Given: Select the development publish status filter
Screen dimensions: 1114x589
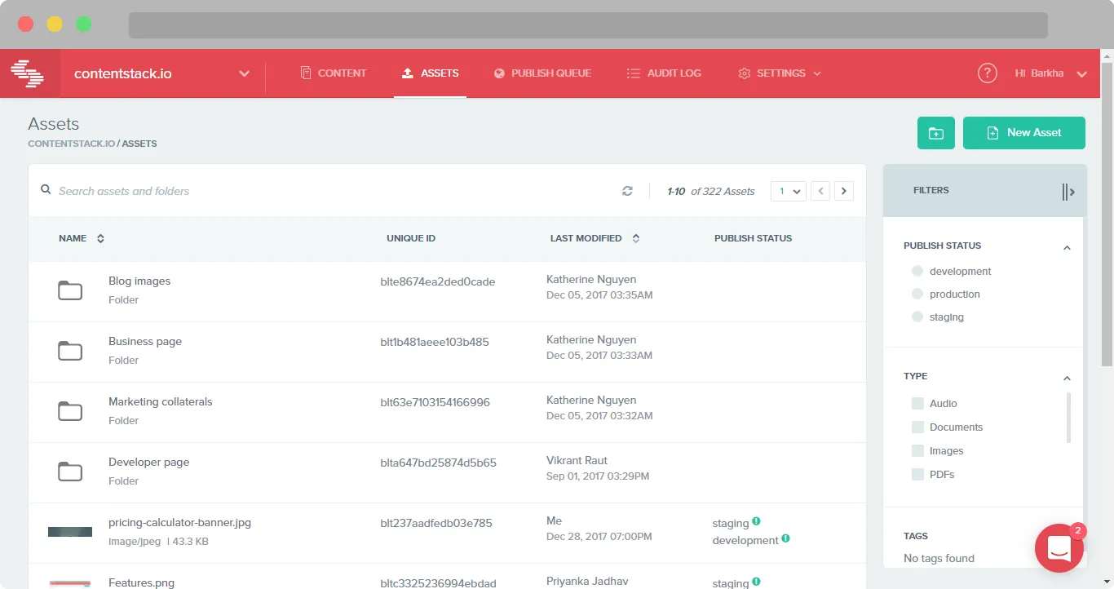Looking at the screenshot, I should (x=917, y=270).
